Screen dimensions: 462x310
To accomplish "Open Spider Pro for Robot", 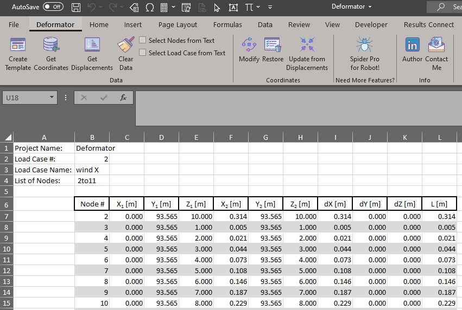I will tap(364, 46).
